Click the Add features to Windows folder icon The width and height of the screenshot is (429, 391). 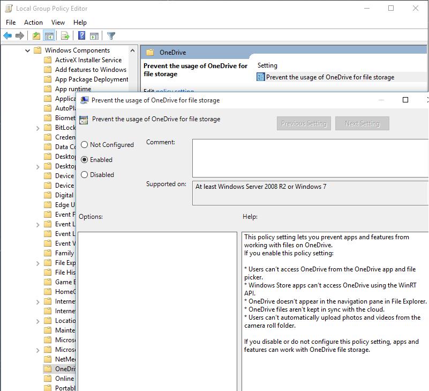(48, 70)
